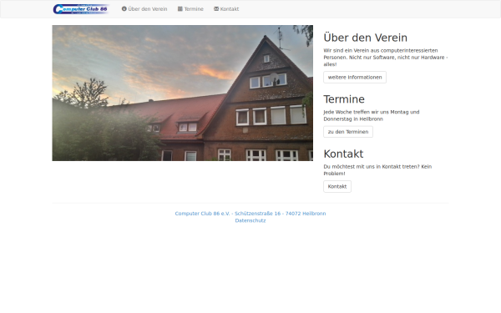The image size is (501, 313).
Task: Open the Datenschutz footer link
Action: point(250,220)
